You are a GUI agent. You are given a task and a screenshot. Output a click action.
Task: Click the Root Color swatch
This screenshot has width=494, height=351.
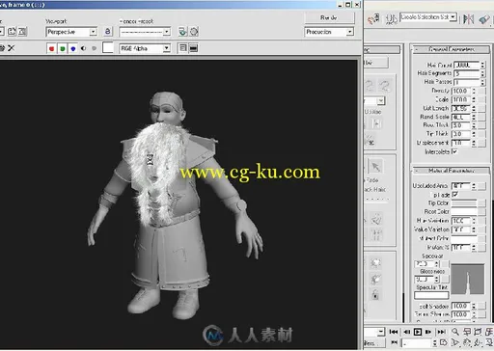[464, 212]
